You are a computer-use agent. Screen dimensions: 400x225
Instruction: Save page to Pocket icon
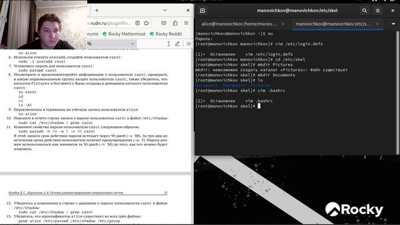[164, 23]
